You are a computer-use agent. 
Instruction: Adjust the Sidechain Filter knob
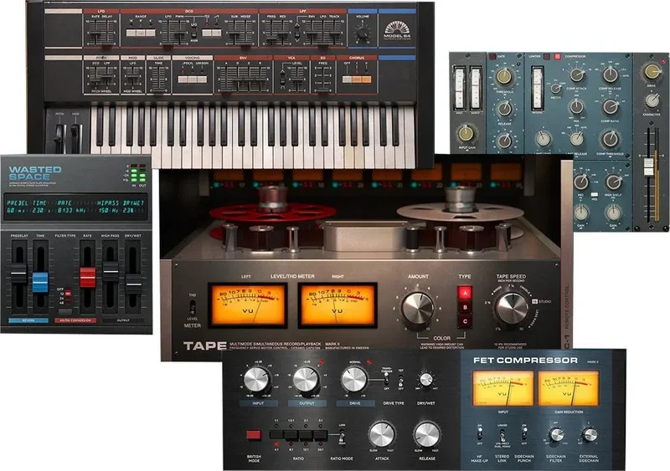(556, 435)
